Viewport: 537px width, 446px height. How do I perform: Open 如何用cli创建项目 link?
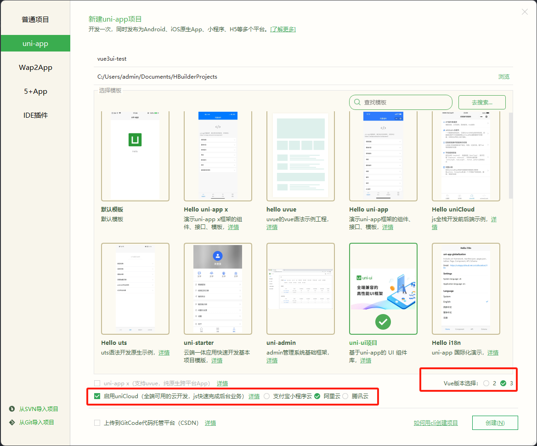[435, 423]
